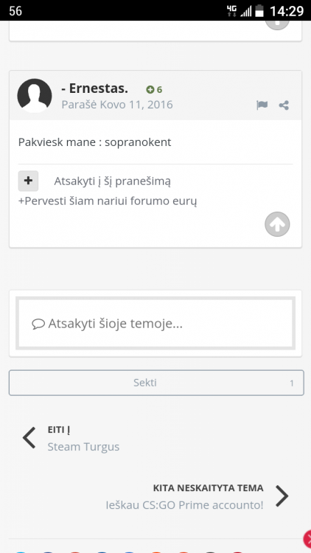Report Ernestas's post with the flag icon

(262, 105)
